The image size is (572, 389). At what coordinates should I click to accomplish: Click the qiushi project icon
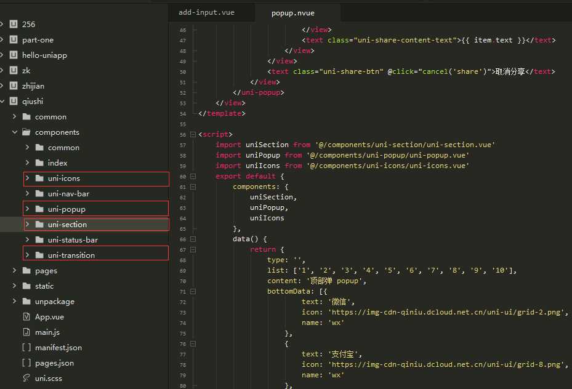pyautogui.click(x=14, y=101)
